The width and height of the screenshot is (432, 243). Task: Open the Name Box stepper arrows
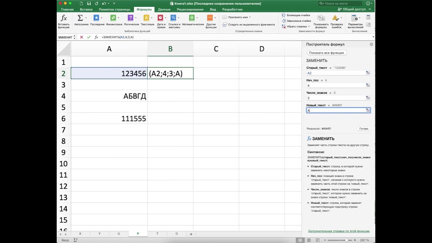point(74,37)
